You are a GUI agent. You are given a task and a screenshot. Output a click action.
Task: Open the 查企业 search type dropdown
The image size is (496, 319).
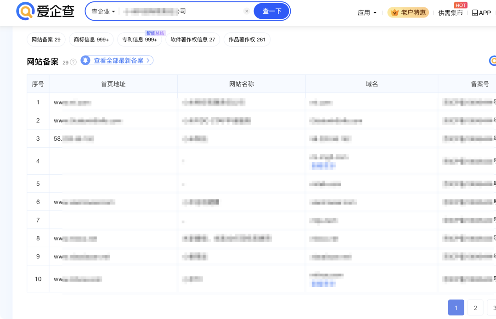click(x=103, y=11)
